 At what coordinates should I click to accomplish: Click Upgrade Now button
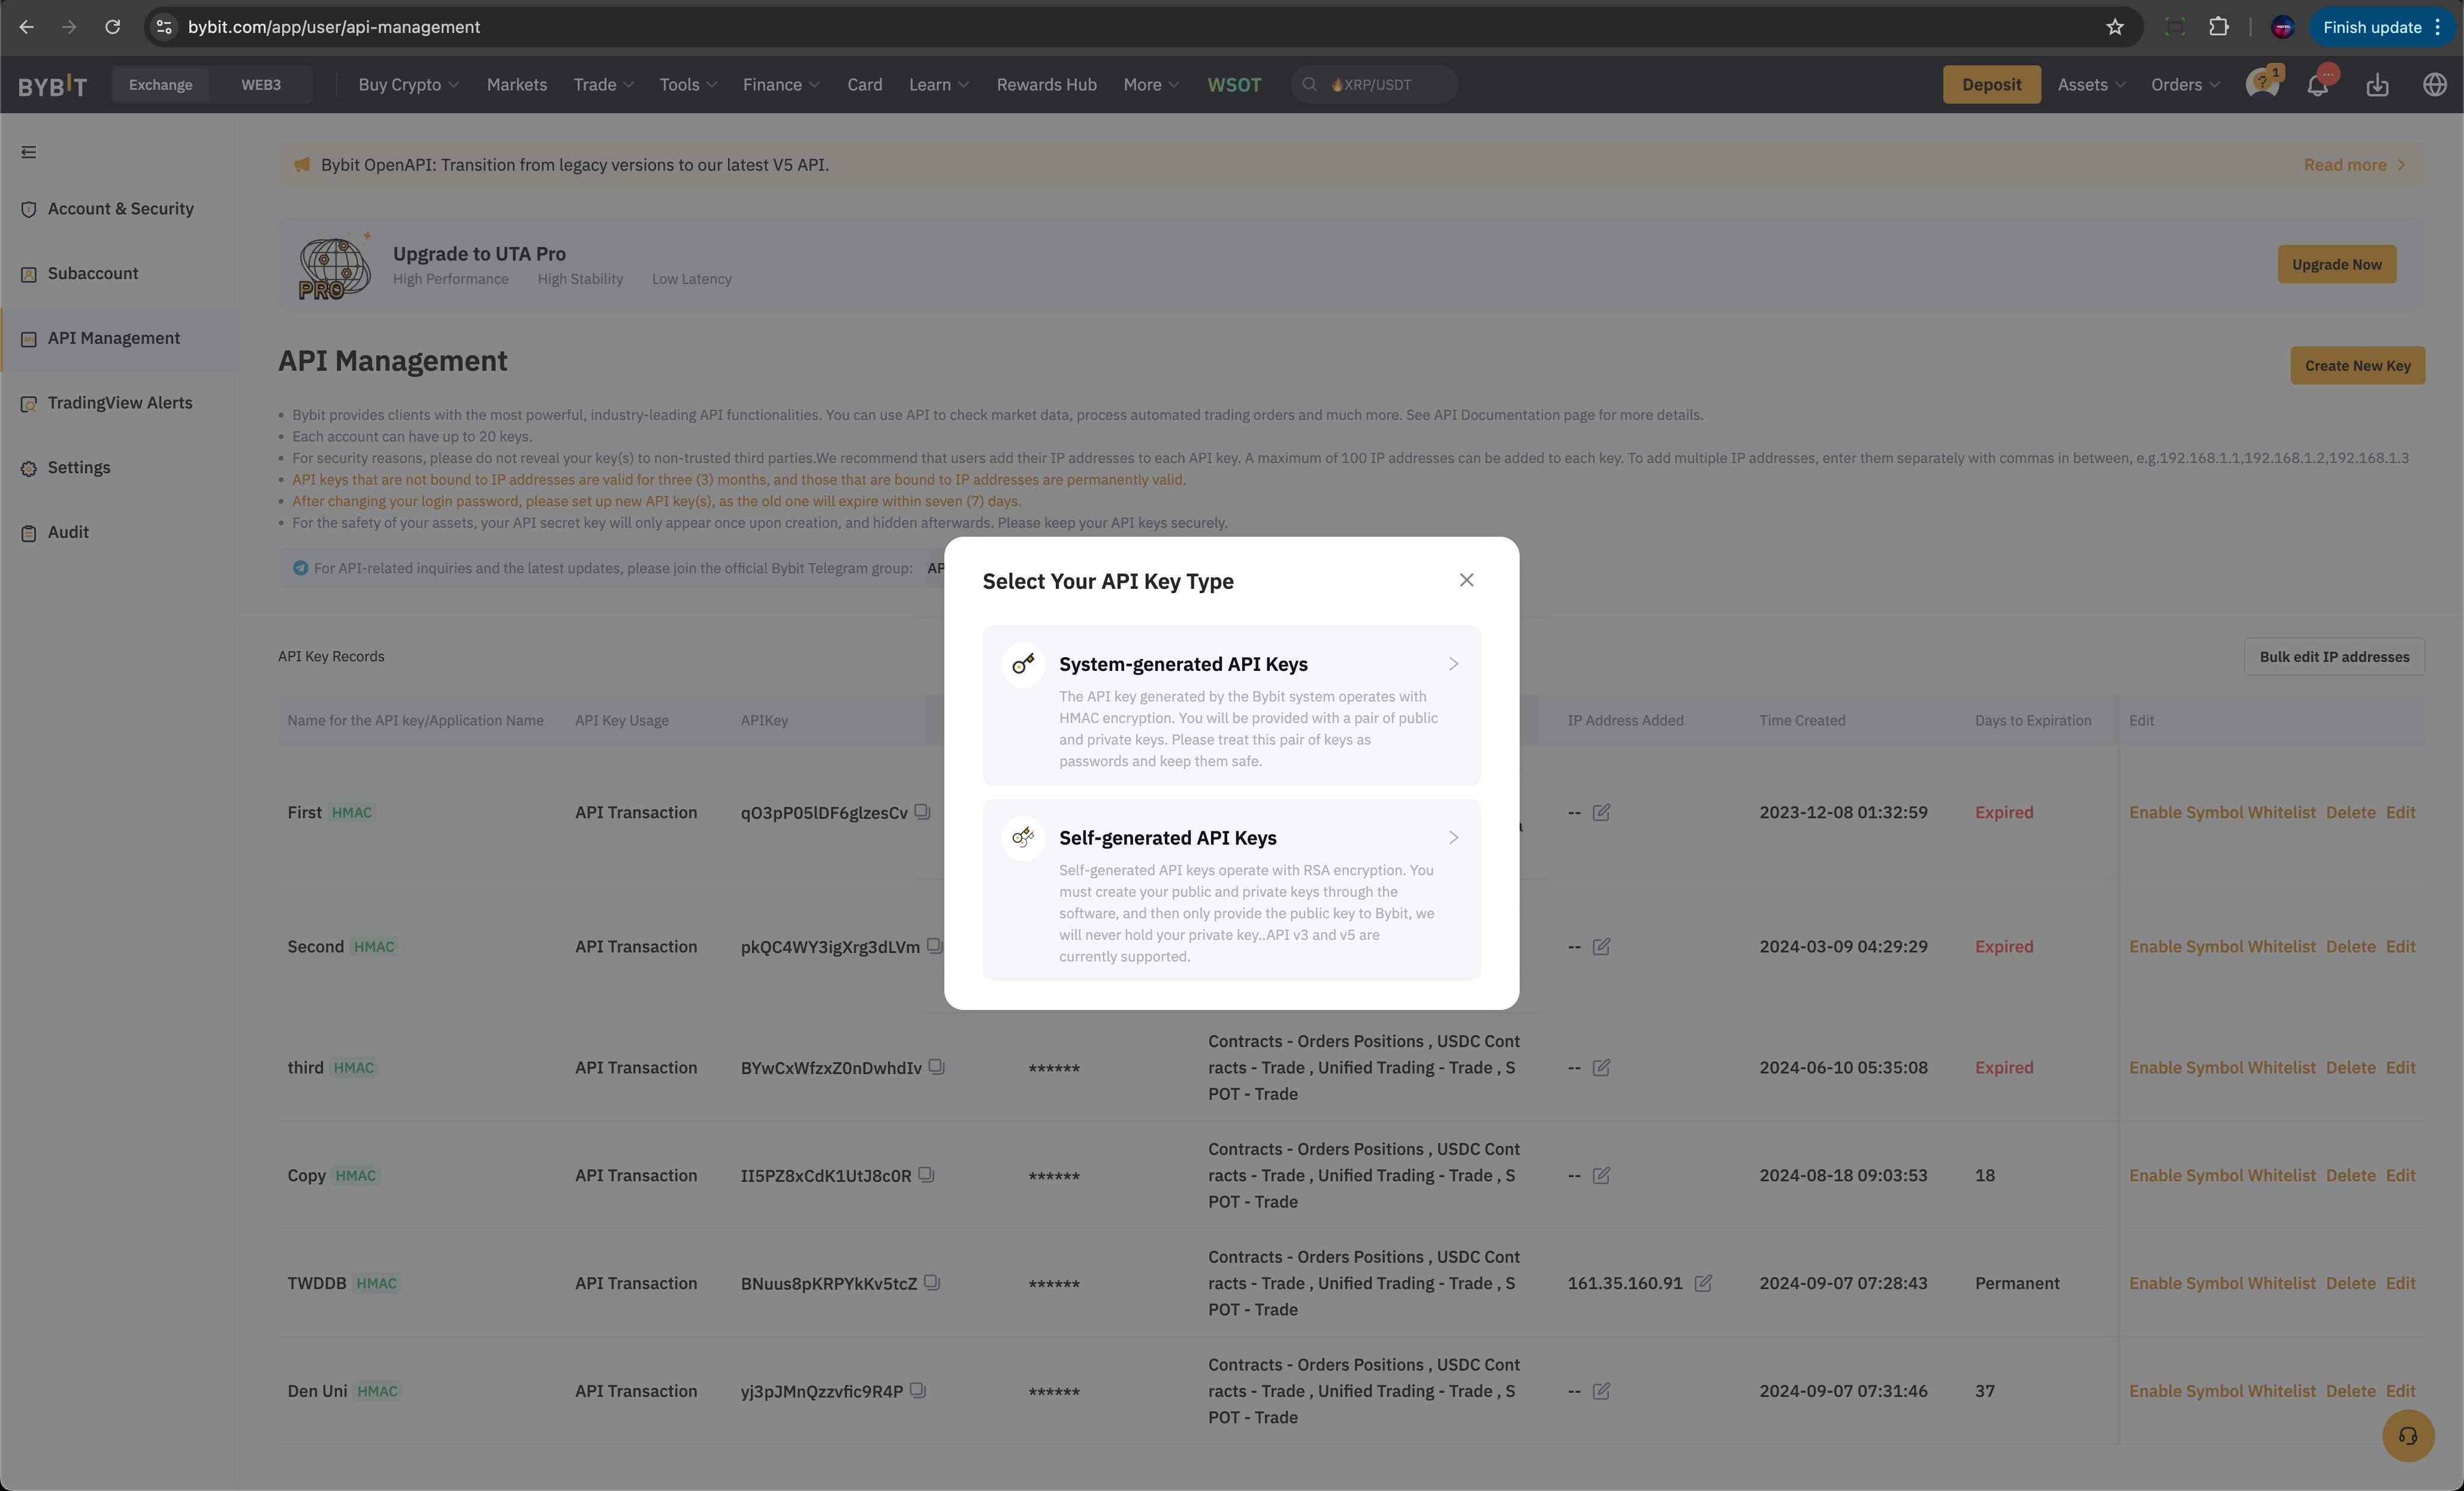pos(2336,264)
